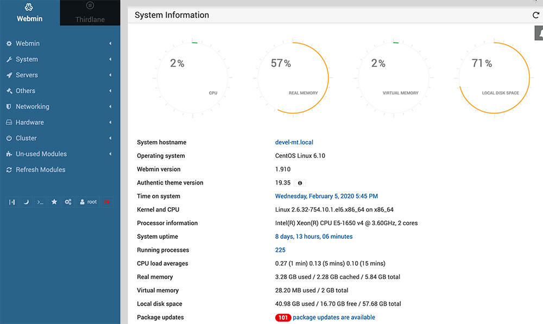Open the devel-mt.local hostname link

[294, 142]
